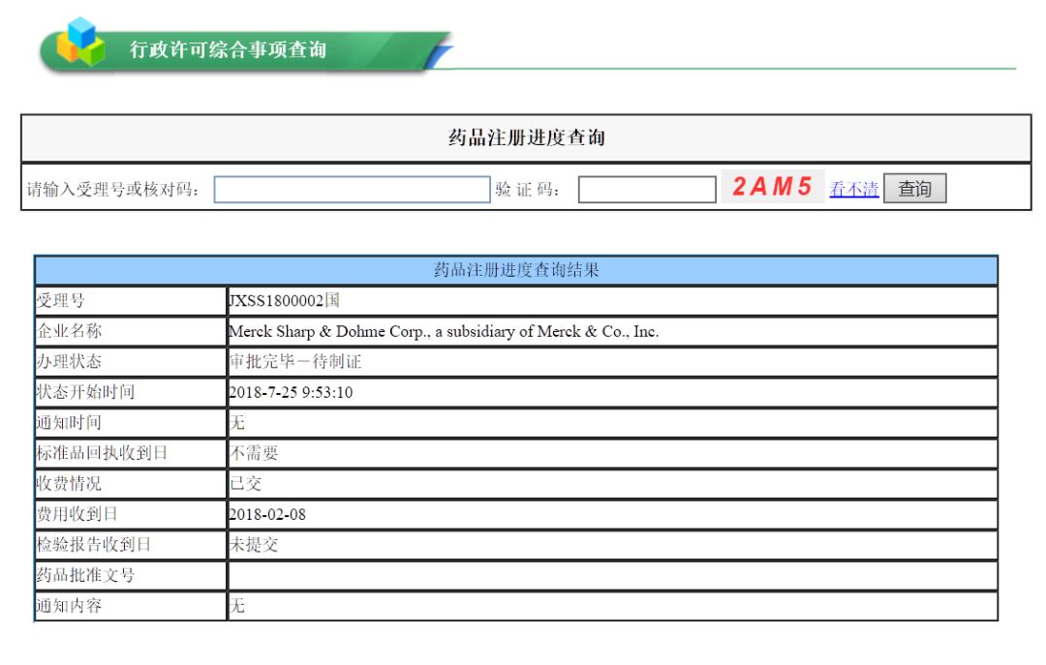Click the 通知内容 row label
The height and width of the screenshot is (665, 1046).
tap(69, 606)
